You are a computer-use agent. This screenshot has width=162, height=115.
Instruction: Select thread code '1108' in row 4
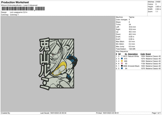[x=143, y=64]
